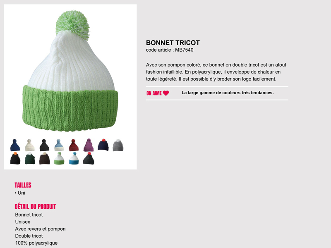Click the BONNET TRICOT product title
The height and width of the screenshot is (248, 331).
pyautogui.click(x=173, y=43)
